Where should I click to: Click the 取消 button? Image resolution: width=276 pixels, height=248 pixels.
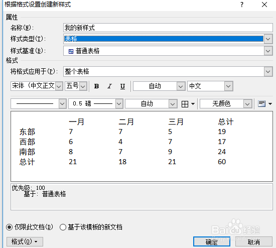[253, 241]
